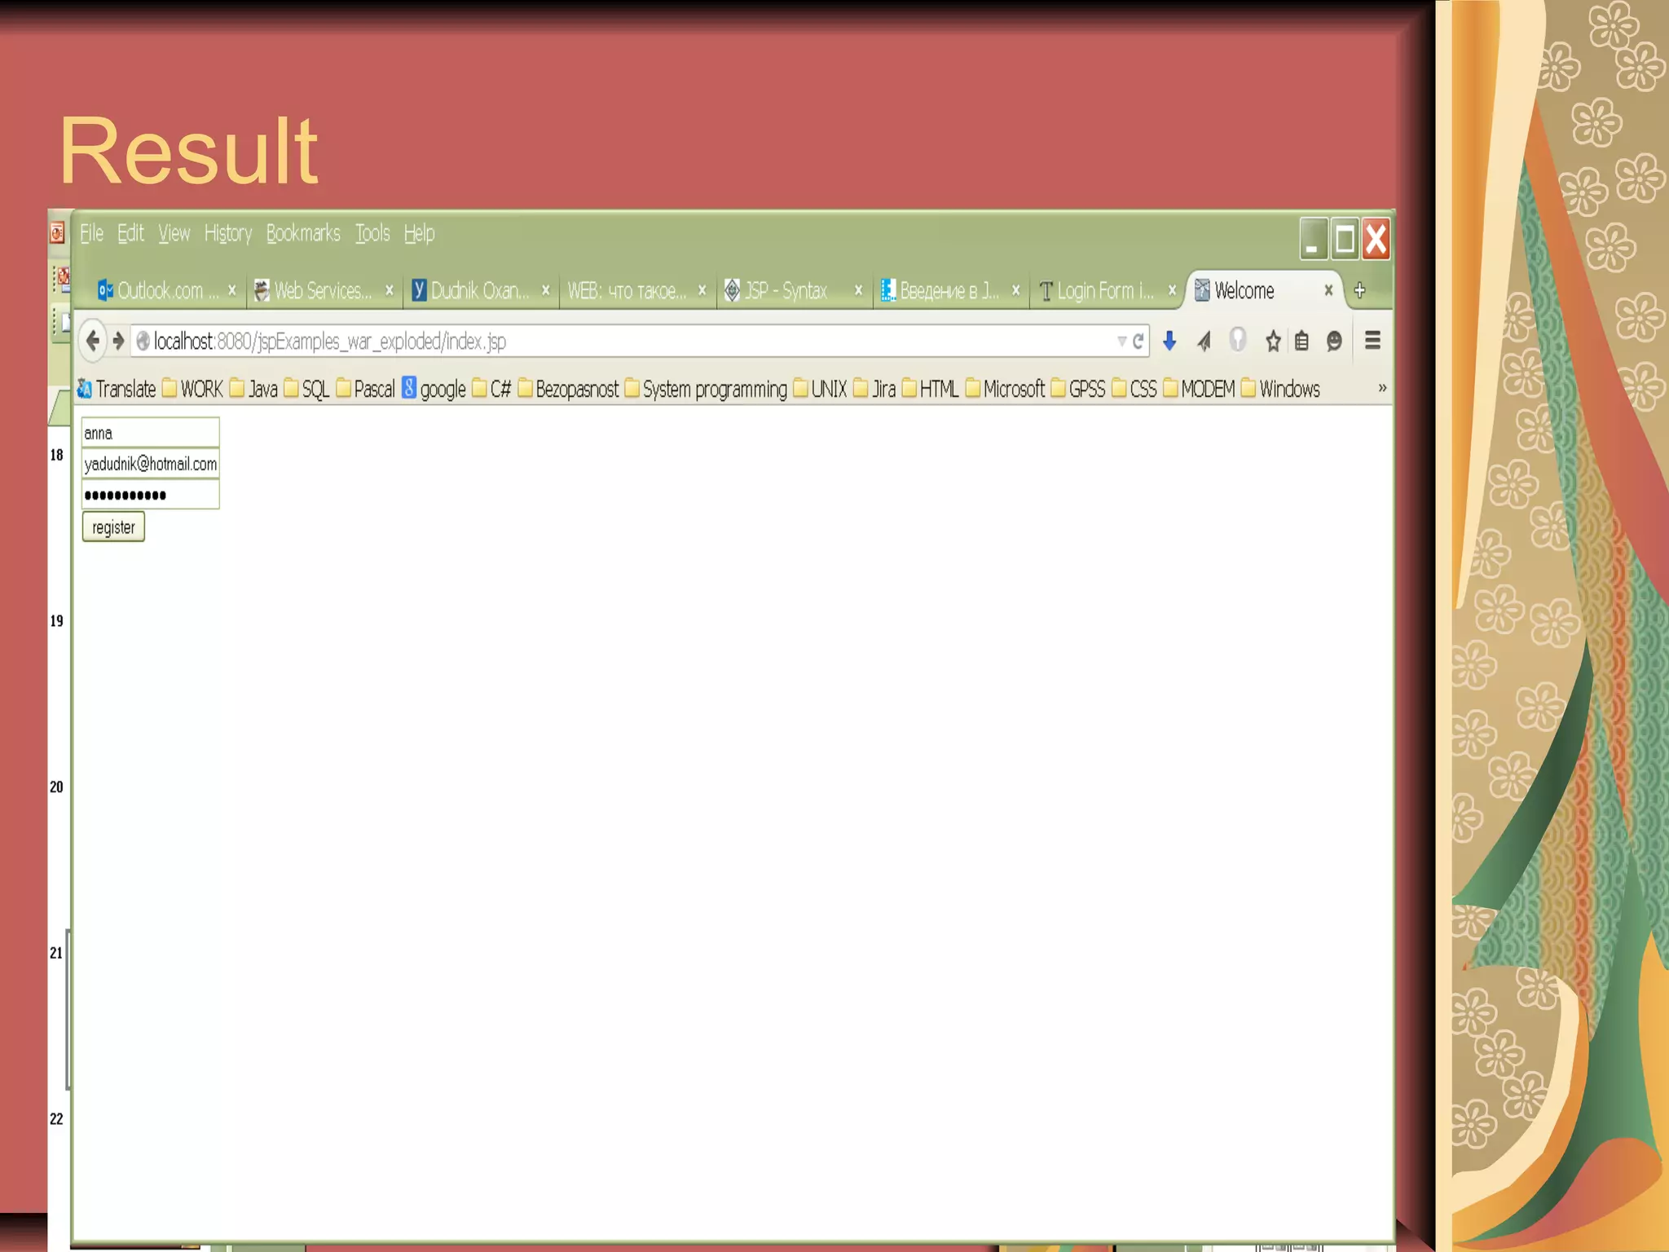Open the MODEM bookmarks folder
Viewport: 1669px width, 1252px height.
pyautogui.click(x=1200, y=389)
